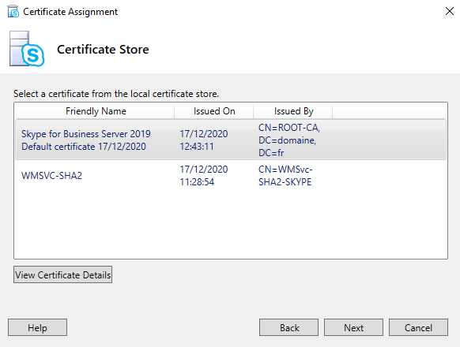Click the Certificate Assignment title bar icon
460x347 pixels.
point(13,11)
